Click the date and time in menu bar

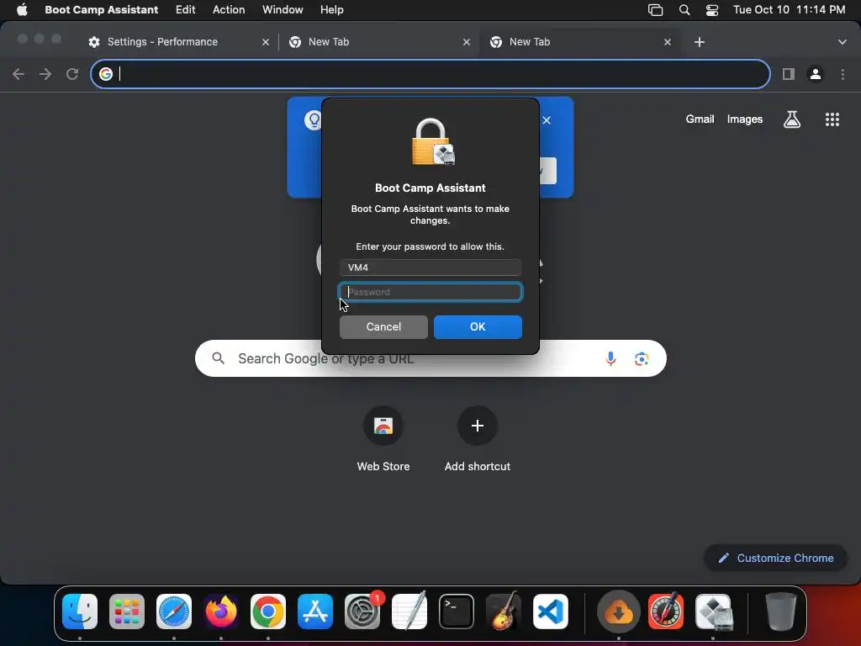pyautogui.click(x=789, y=10)
